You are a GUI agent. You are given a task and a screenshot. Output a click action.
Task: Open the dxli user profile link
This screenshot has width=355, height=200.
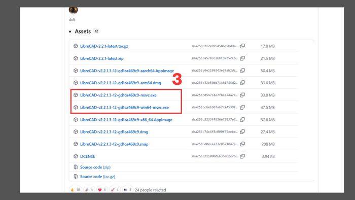[72, 19]
